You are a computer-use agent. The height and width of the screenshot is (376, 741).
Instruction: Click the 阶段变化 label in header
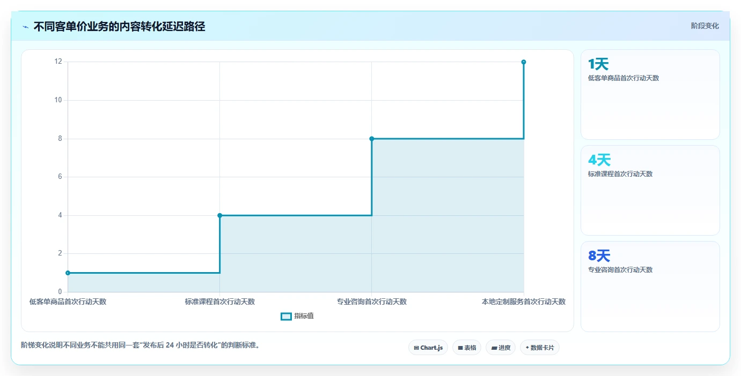coord(705,26)
